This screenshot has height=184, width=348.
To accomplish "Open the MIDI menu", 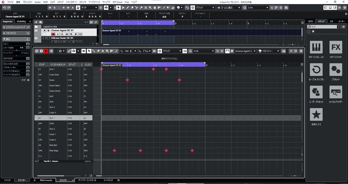I will (46, 2).
